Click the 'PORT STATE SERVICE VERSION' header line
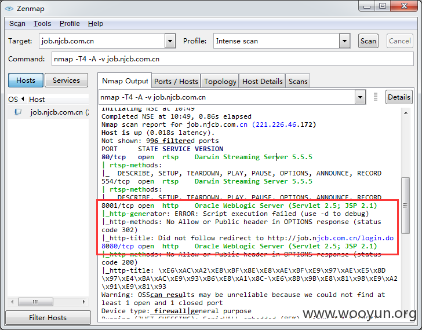This screenshot has height=330, width=422. [x=162, y=149]
